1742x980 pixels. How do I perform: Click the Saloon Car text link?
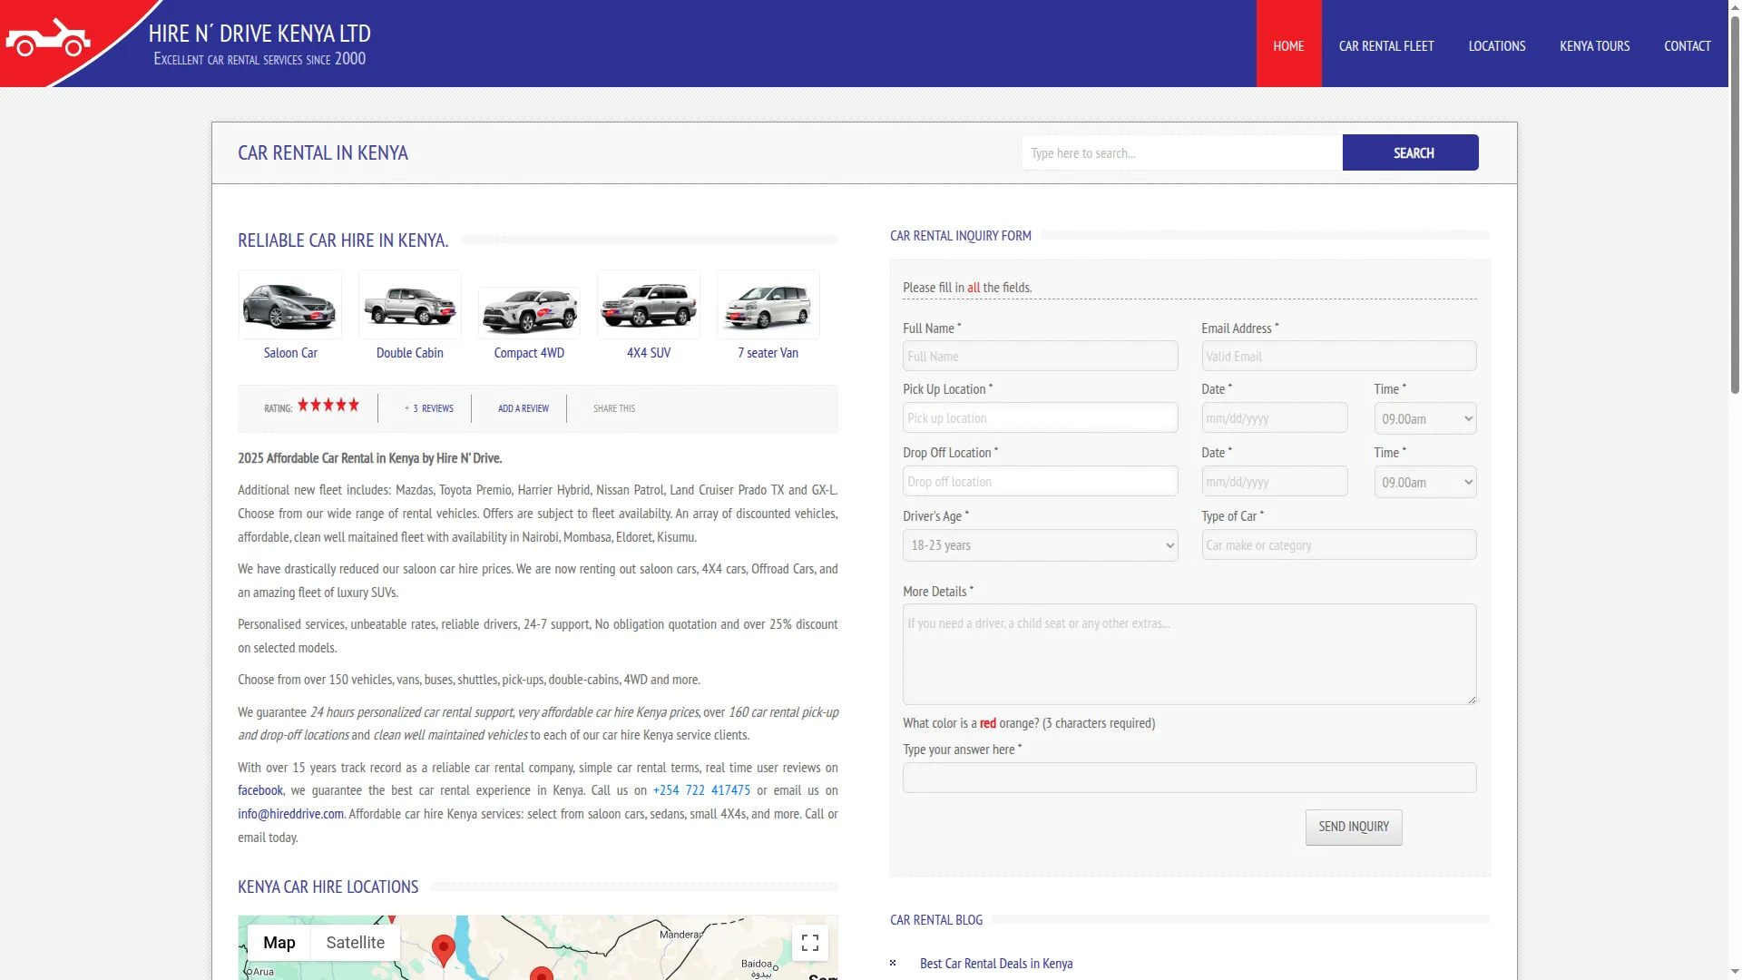[290, 353]
